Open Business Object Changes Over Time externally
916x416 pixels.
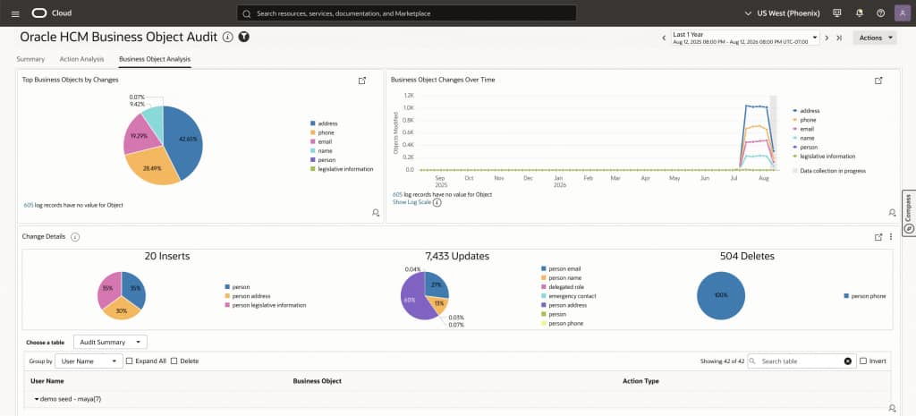(x=878, y=81)
